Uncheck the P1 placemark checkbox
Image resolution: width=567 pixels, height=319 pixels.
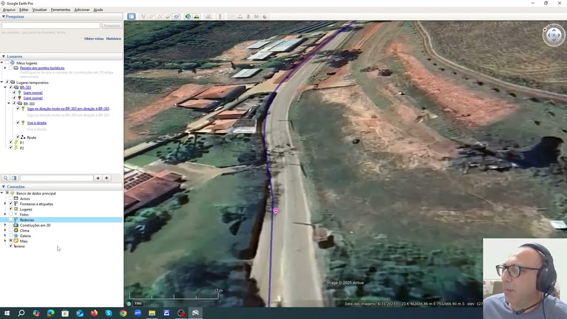pos(11,143)
